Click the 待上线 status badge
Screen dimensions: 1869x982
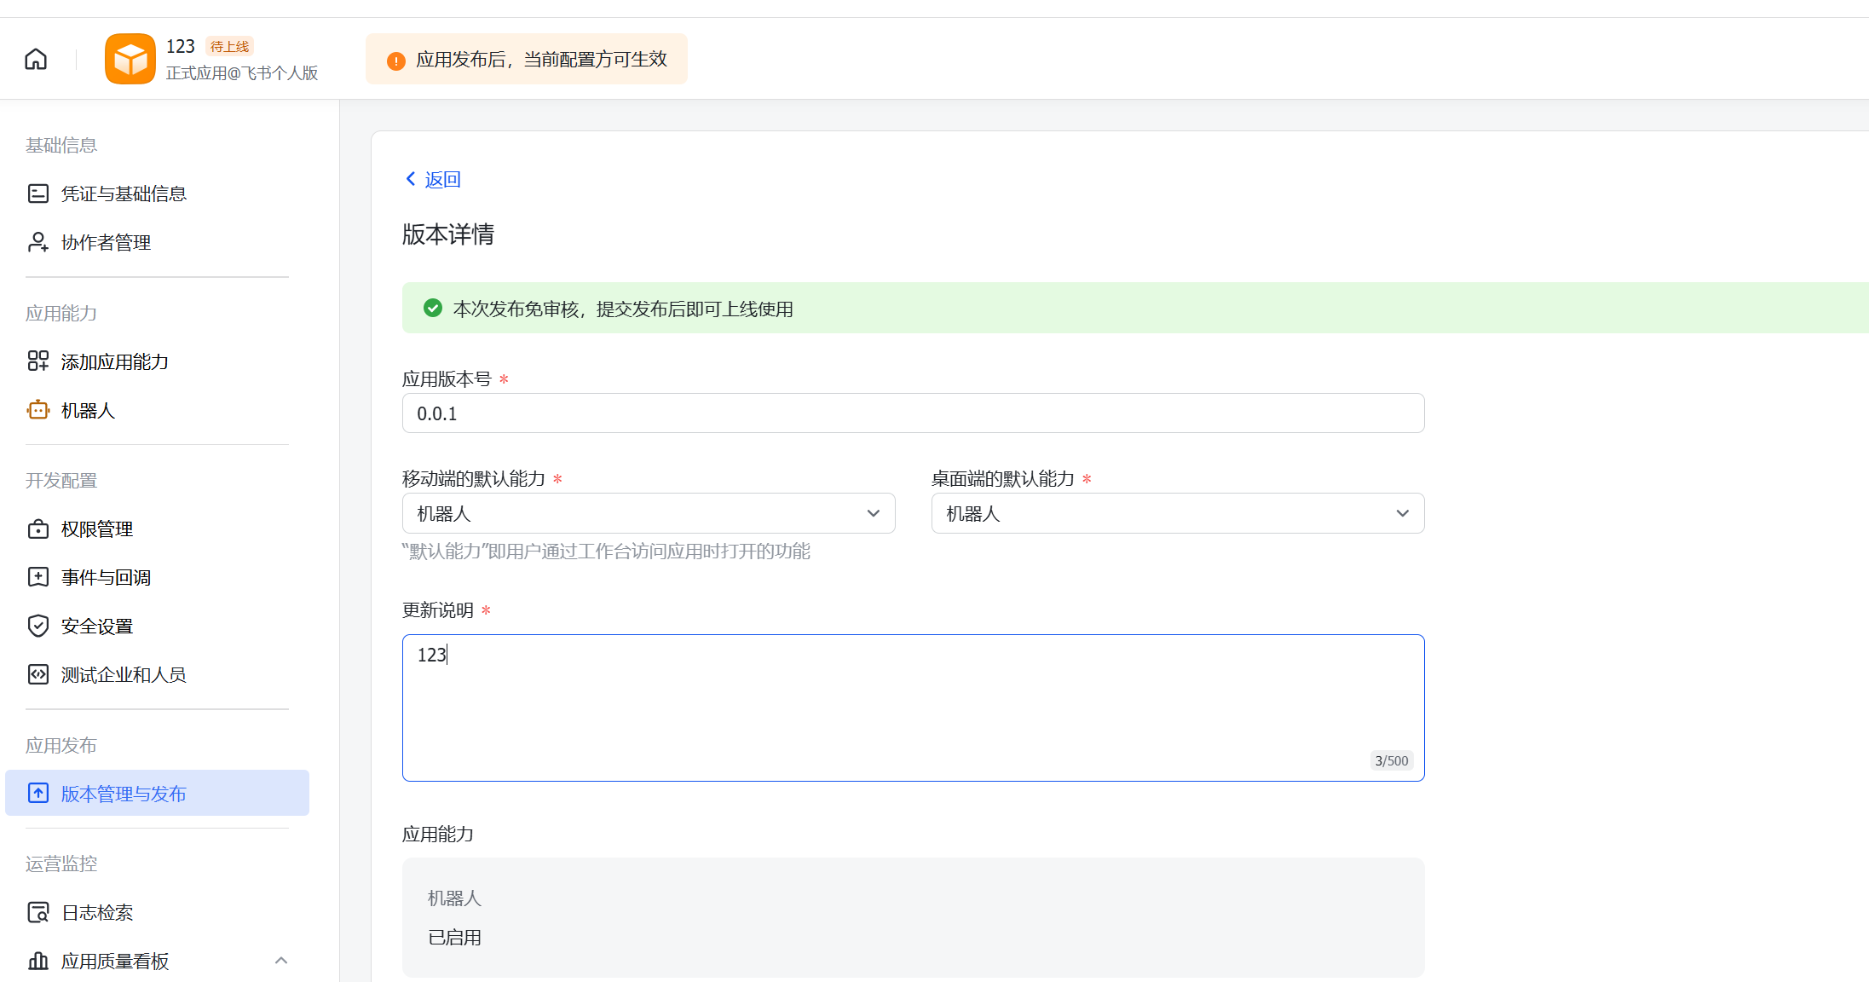[229, 47]
